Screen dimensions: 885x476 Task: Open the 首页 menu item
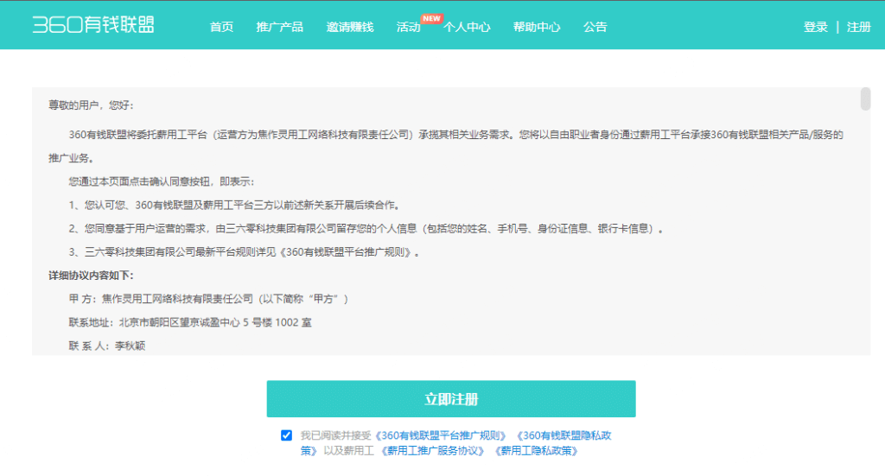(221, 27)
